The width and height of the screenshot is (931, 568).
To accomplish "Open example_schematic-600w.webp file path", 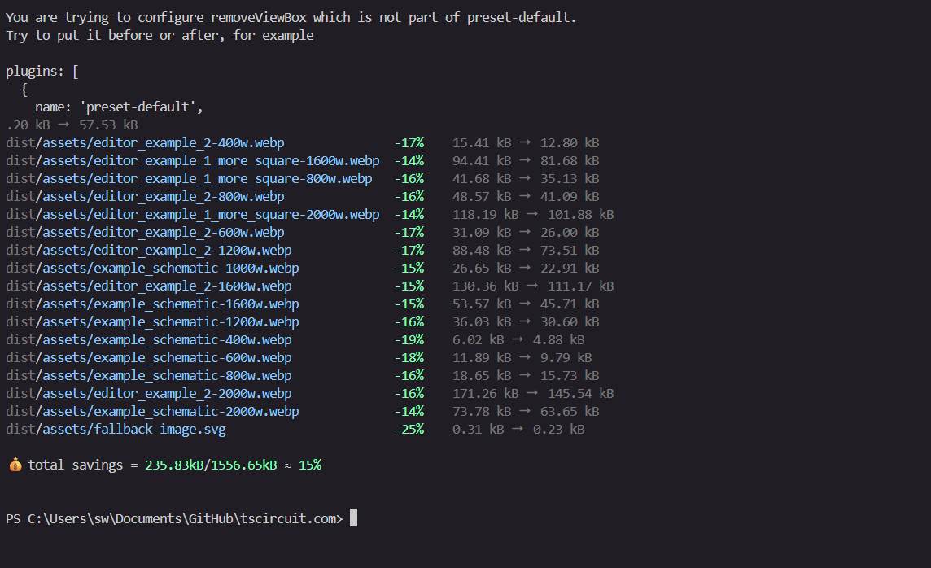I will 148,357.
